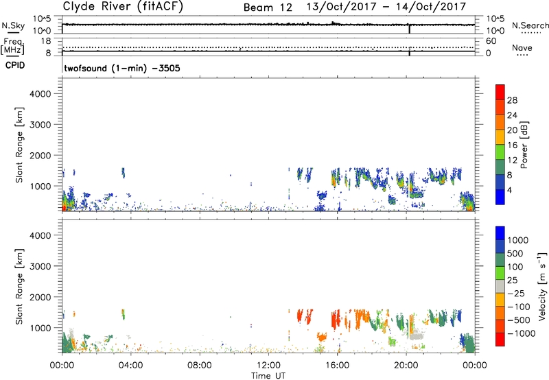Click the '60' tick on the Nave axis

tap(491, 41)
